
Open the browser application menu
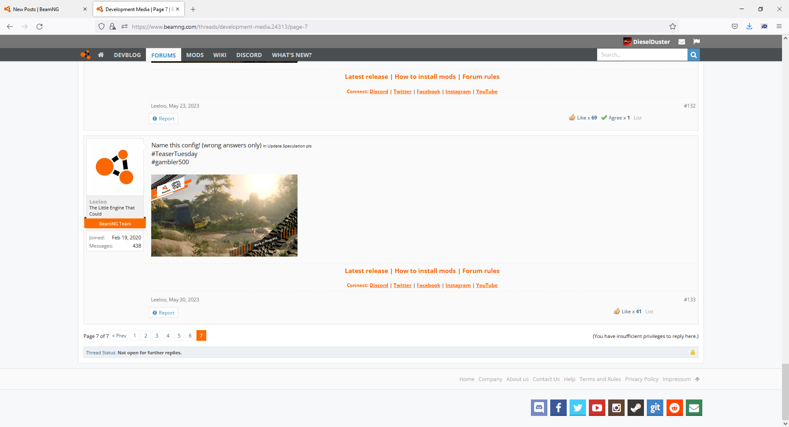tap(779, 26)
